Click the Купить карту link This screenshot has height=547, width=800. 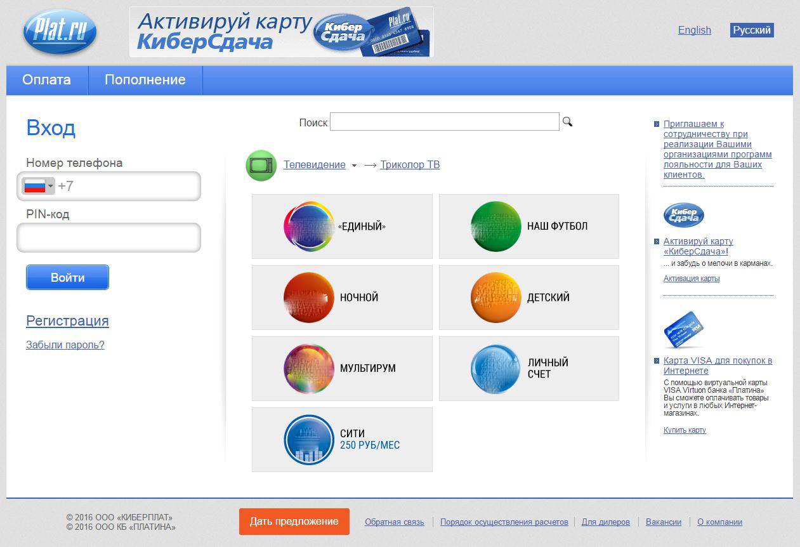coord(685,430)
